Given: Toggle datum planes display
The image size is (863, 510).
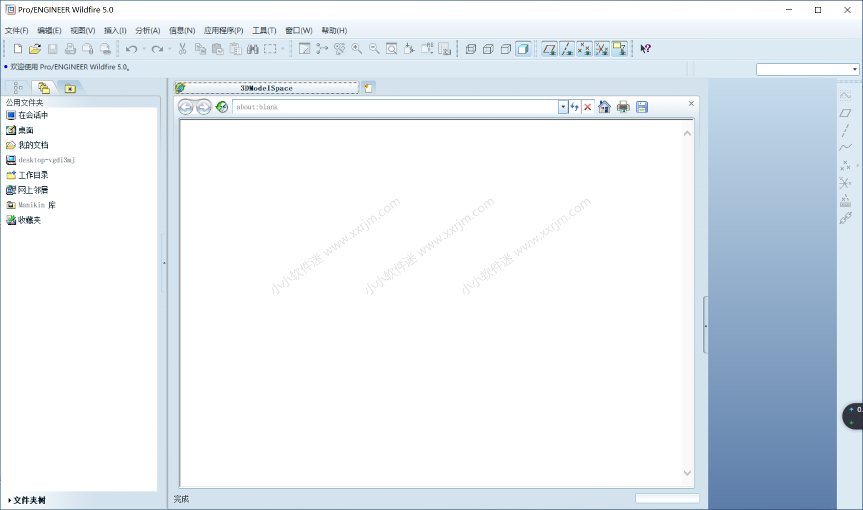Looking at the screenshot, I should (550, 48).
